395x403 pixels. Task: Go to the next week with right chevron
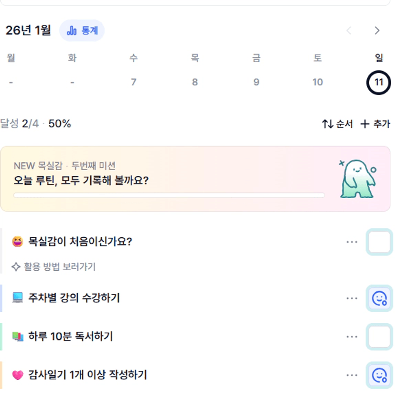pos(377,31)
